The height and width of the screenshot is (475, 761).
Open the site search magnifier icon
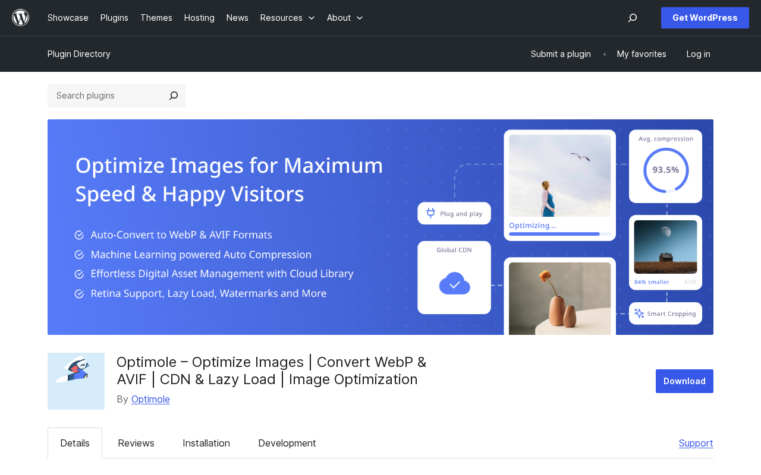[x=633, y=18]
